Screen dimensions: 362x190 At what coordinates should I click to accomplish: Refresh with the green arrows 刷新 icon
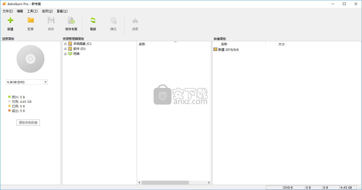93,20
